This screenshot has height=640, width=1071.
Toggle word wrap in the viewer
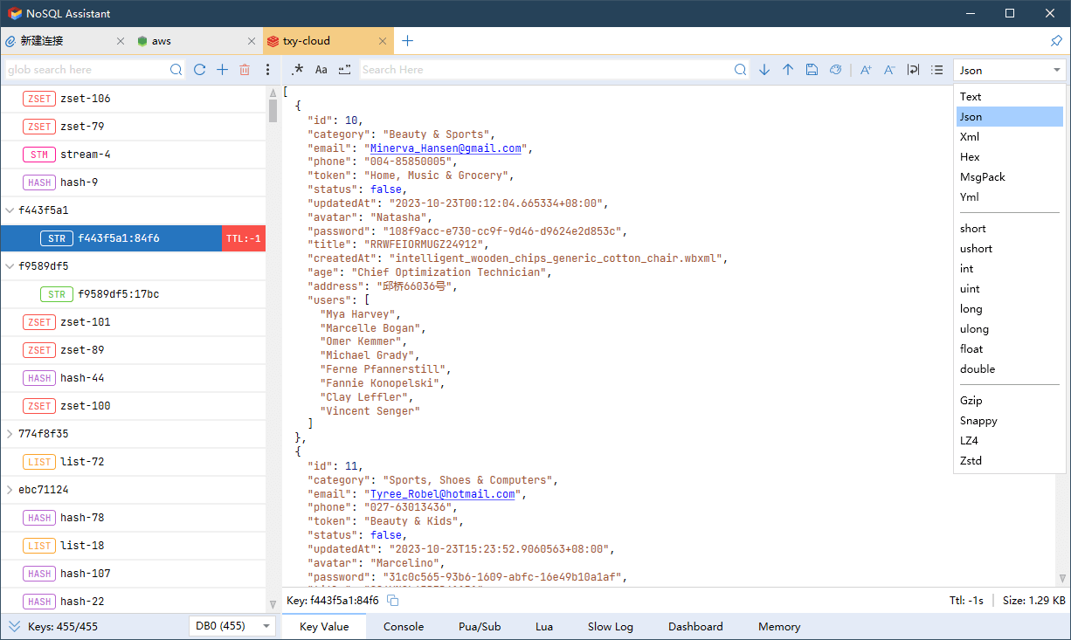(913, 70)
